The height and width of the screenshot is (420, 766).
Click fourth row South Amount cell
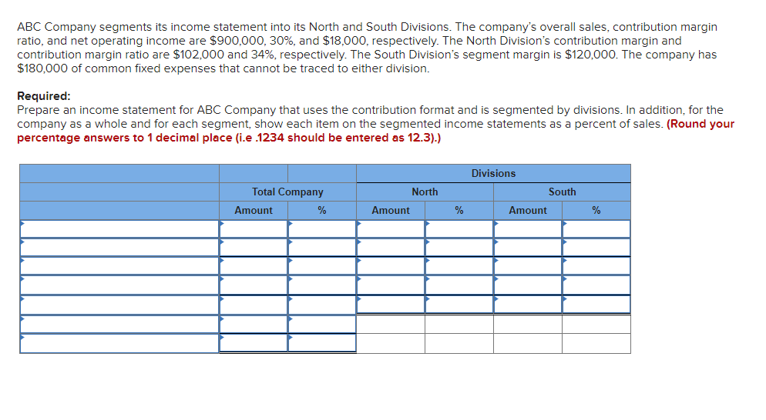(x=528, y=285)
